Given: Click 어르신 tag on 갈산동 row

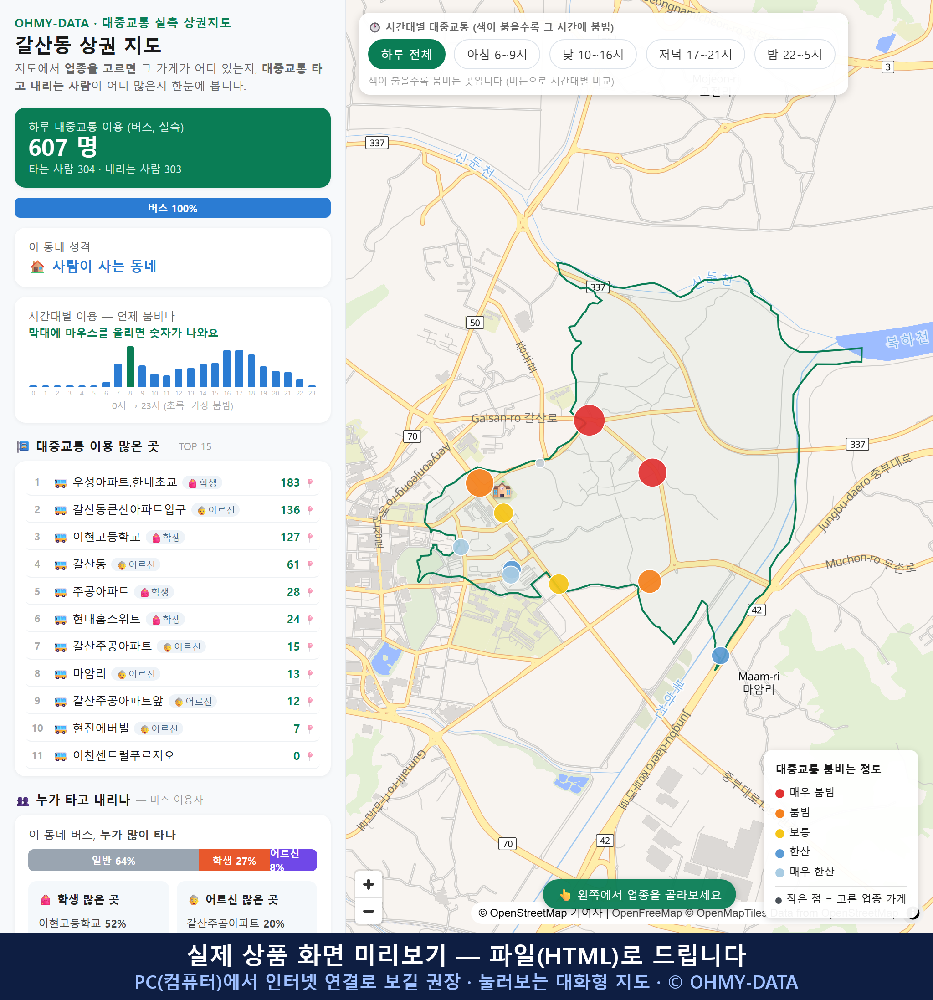Looking at the screenshot, I should point(136,565).
